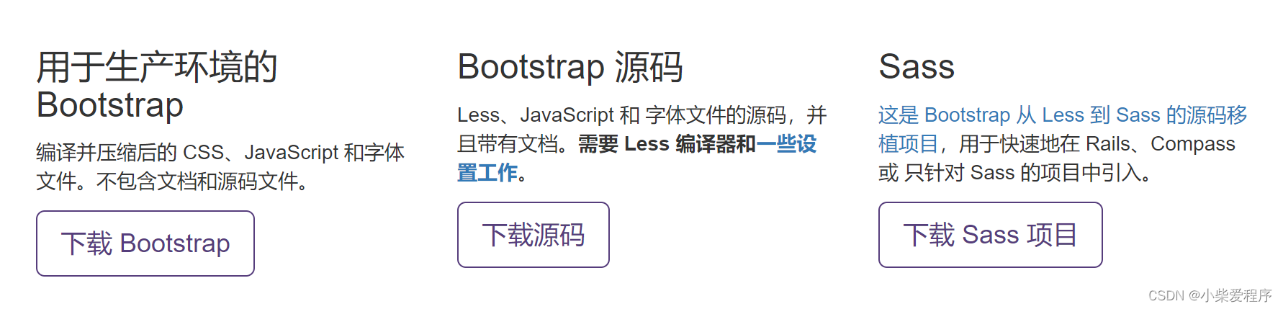Image resolution: width=1283 pixels, height=309 pixels.
Task: Click the 下载 Sass 项目 button
Action: tap(991, 235)
